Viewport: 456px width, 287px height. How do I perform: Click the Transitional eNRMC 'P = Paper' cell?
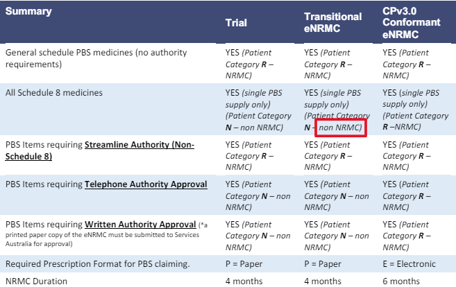[x=323, y=264]
